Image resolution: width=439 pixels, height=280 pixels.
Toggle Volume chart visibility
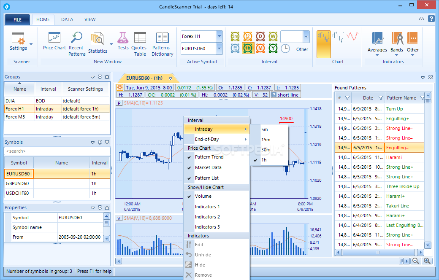217,196
